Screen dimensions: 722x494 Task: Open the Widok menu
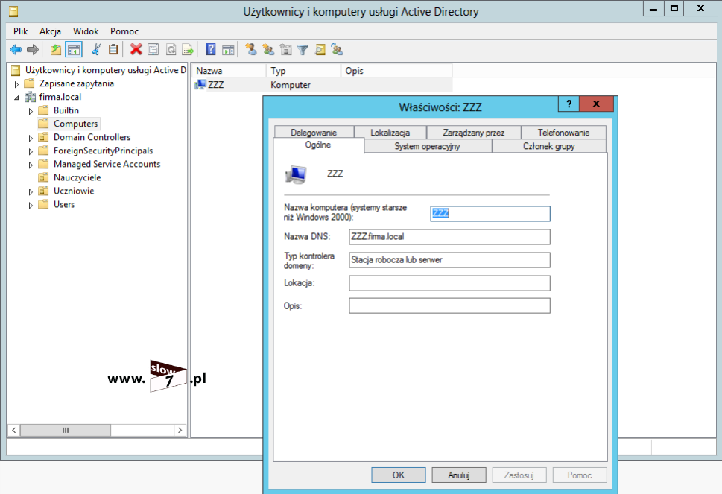(x=86, y=31)
